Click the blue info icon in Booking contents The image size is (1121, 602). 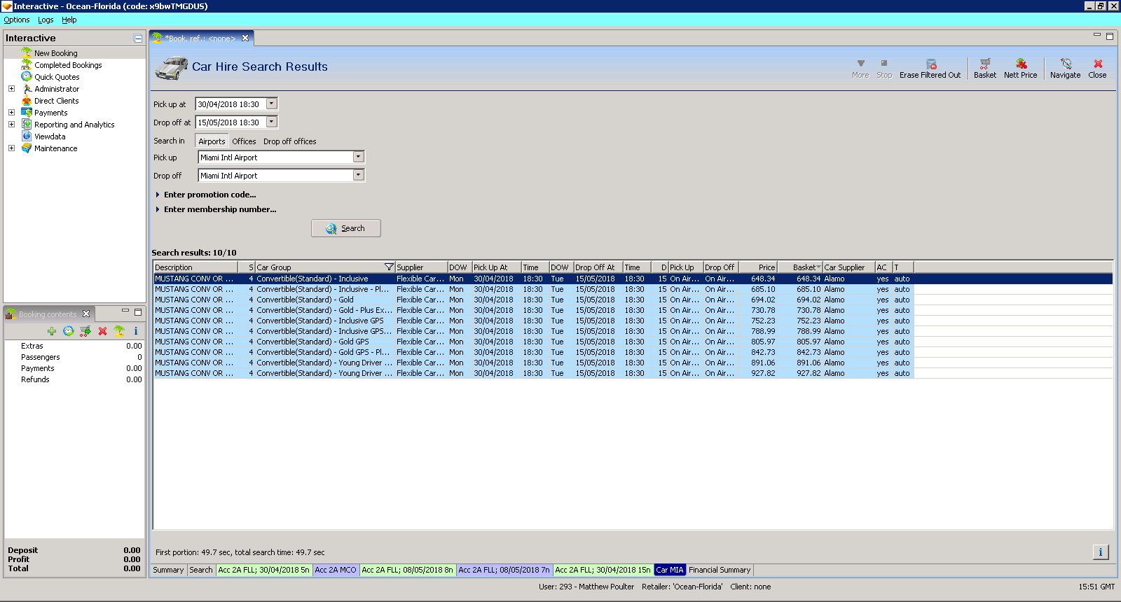coord(136,331)
